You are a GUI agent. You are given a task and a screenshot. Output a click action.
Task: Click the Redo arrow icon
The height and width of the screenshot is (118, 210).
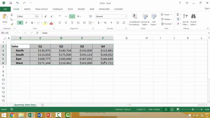click(x=24, y=3)
